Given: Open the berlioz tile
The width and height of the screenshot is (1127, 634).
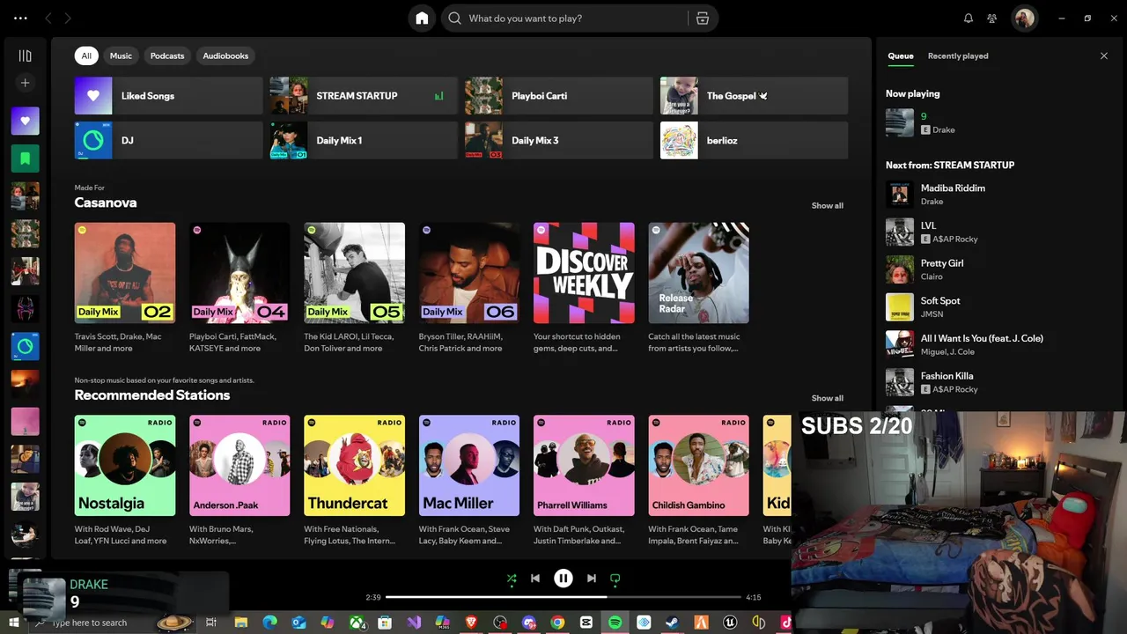Looking at the screenshot, I should [755, 140].
